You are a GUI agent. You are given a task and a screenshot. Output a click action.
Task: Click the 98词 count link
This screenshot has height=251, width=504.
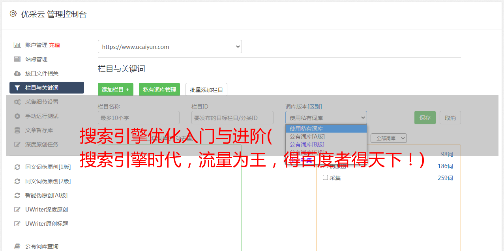(x=447, y=154)
